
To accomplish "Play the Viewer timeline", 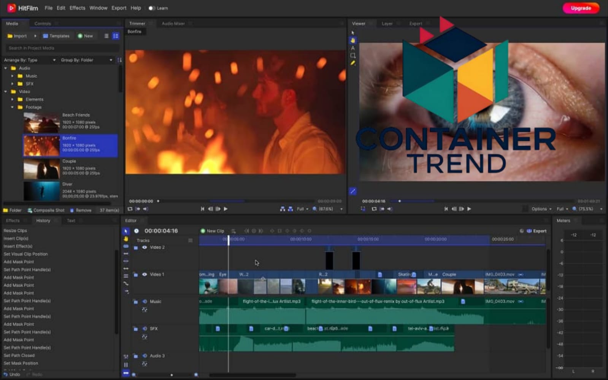I will (x=469, y=209).
